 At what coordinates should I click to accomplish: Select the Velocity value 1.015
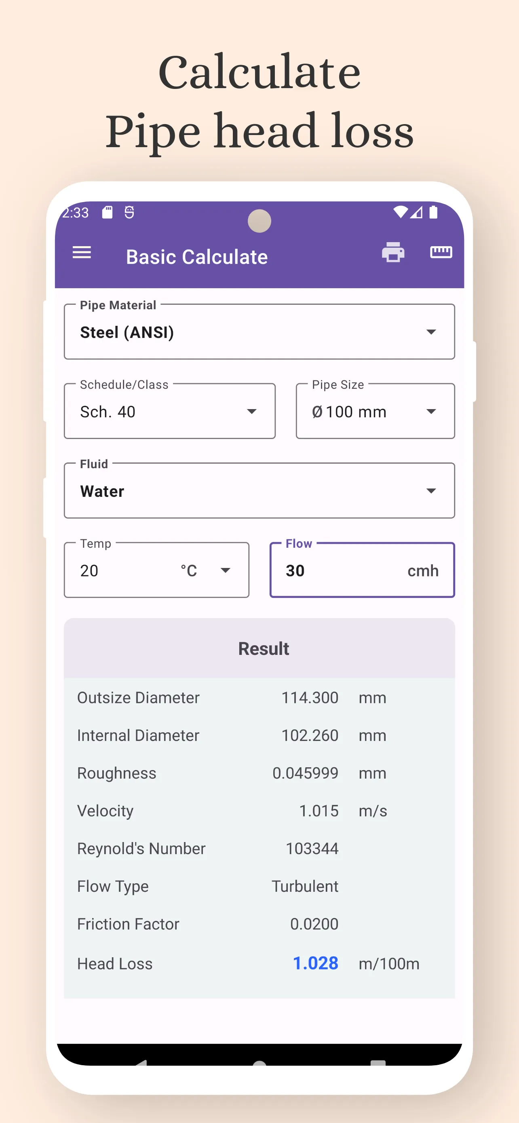click(x=319, y=811)
